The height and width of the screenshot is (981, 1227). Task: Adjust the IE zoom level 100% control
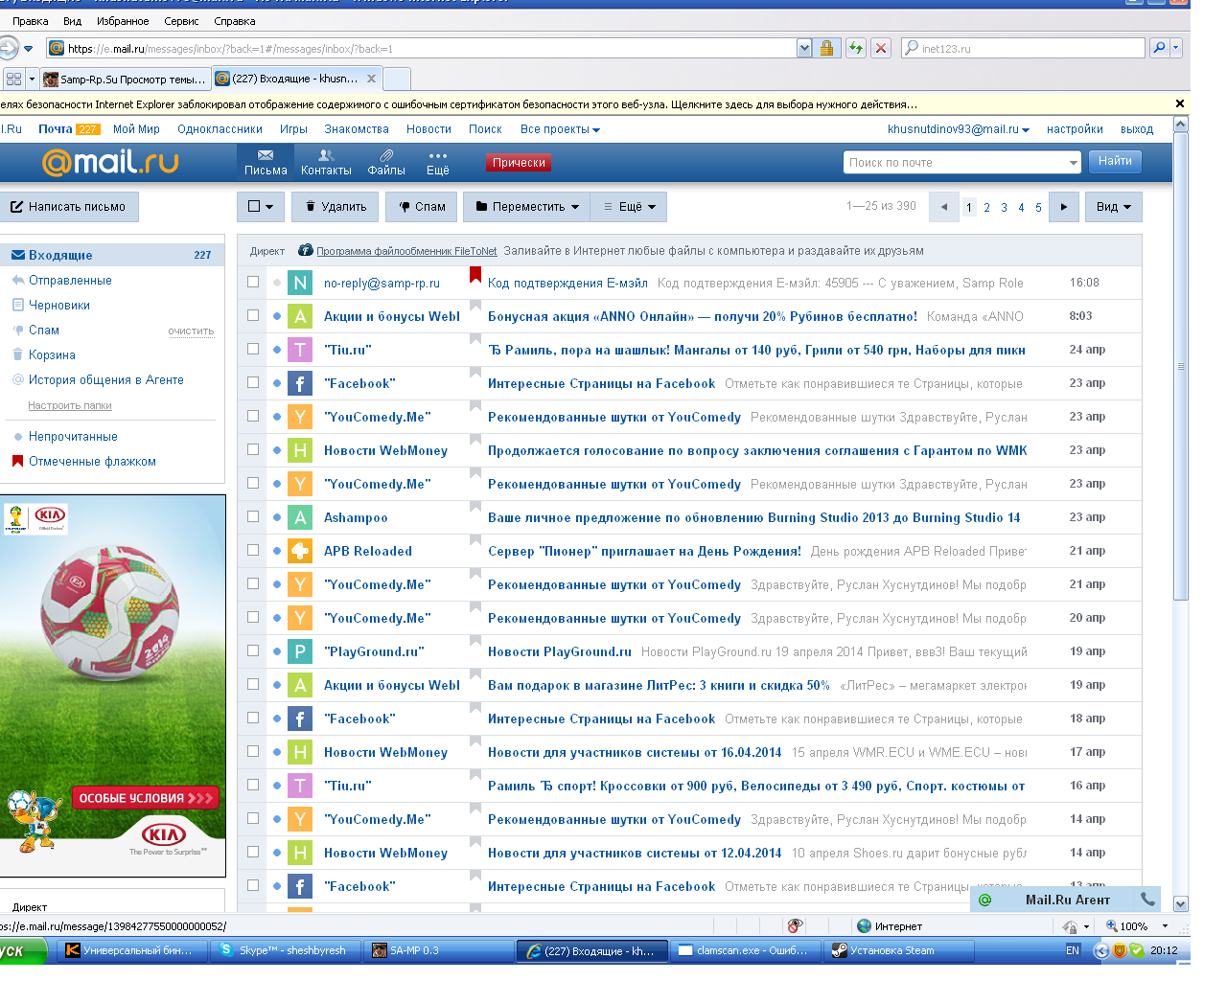click(x=1137, y=926)
